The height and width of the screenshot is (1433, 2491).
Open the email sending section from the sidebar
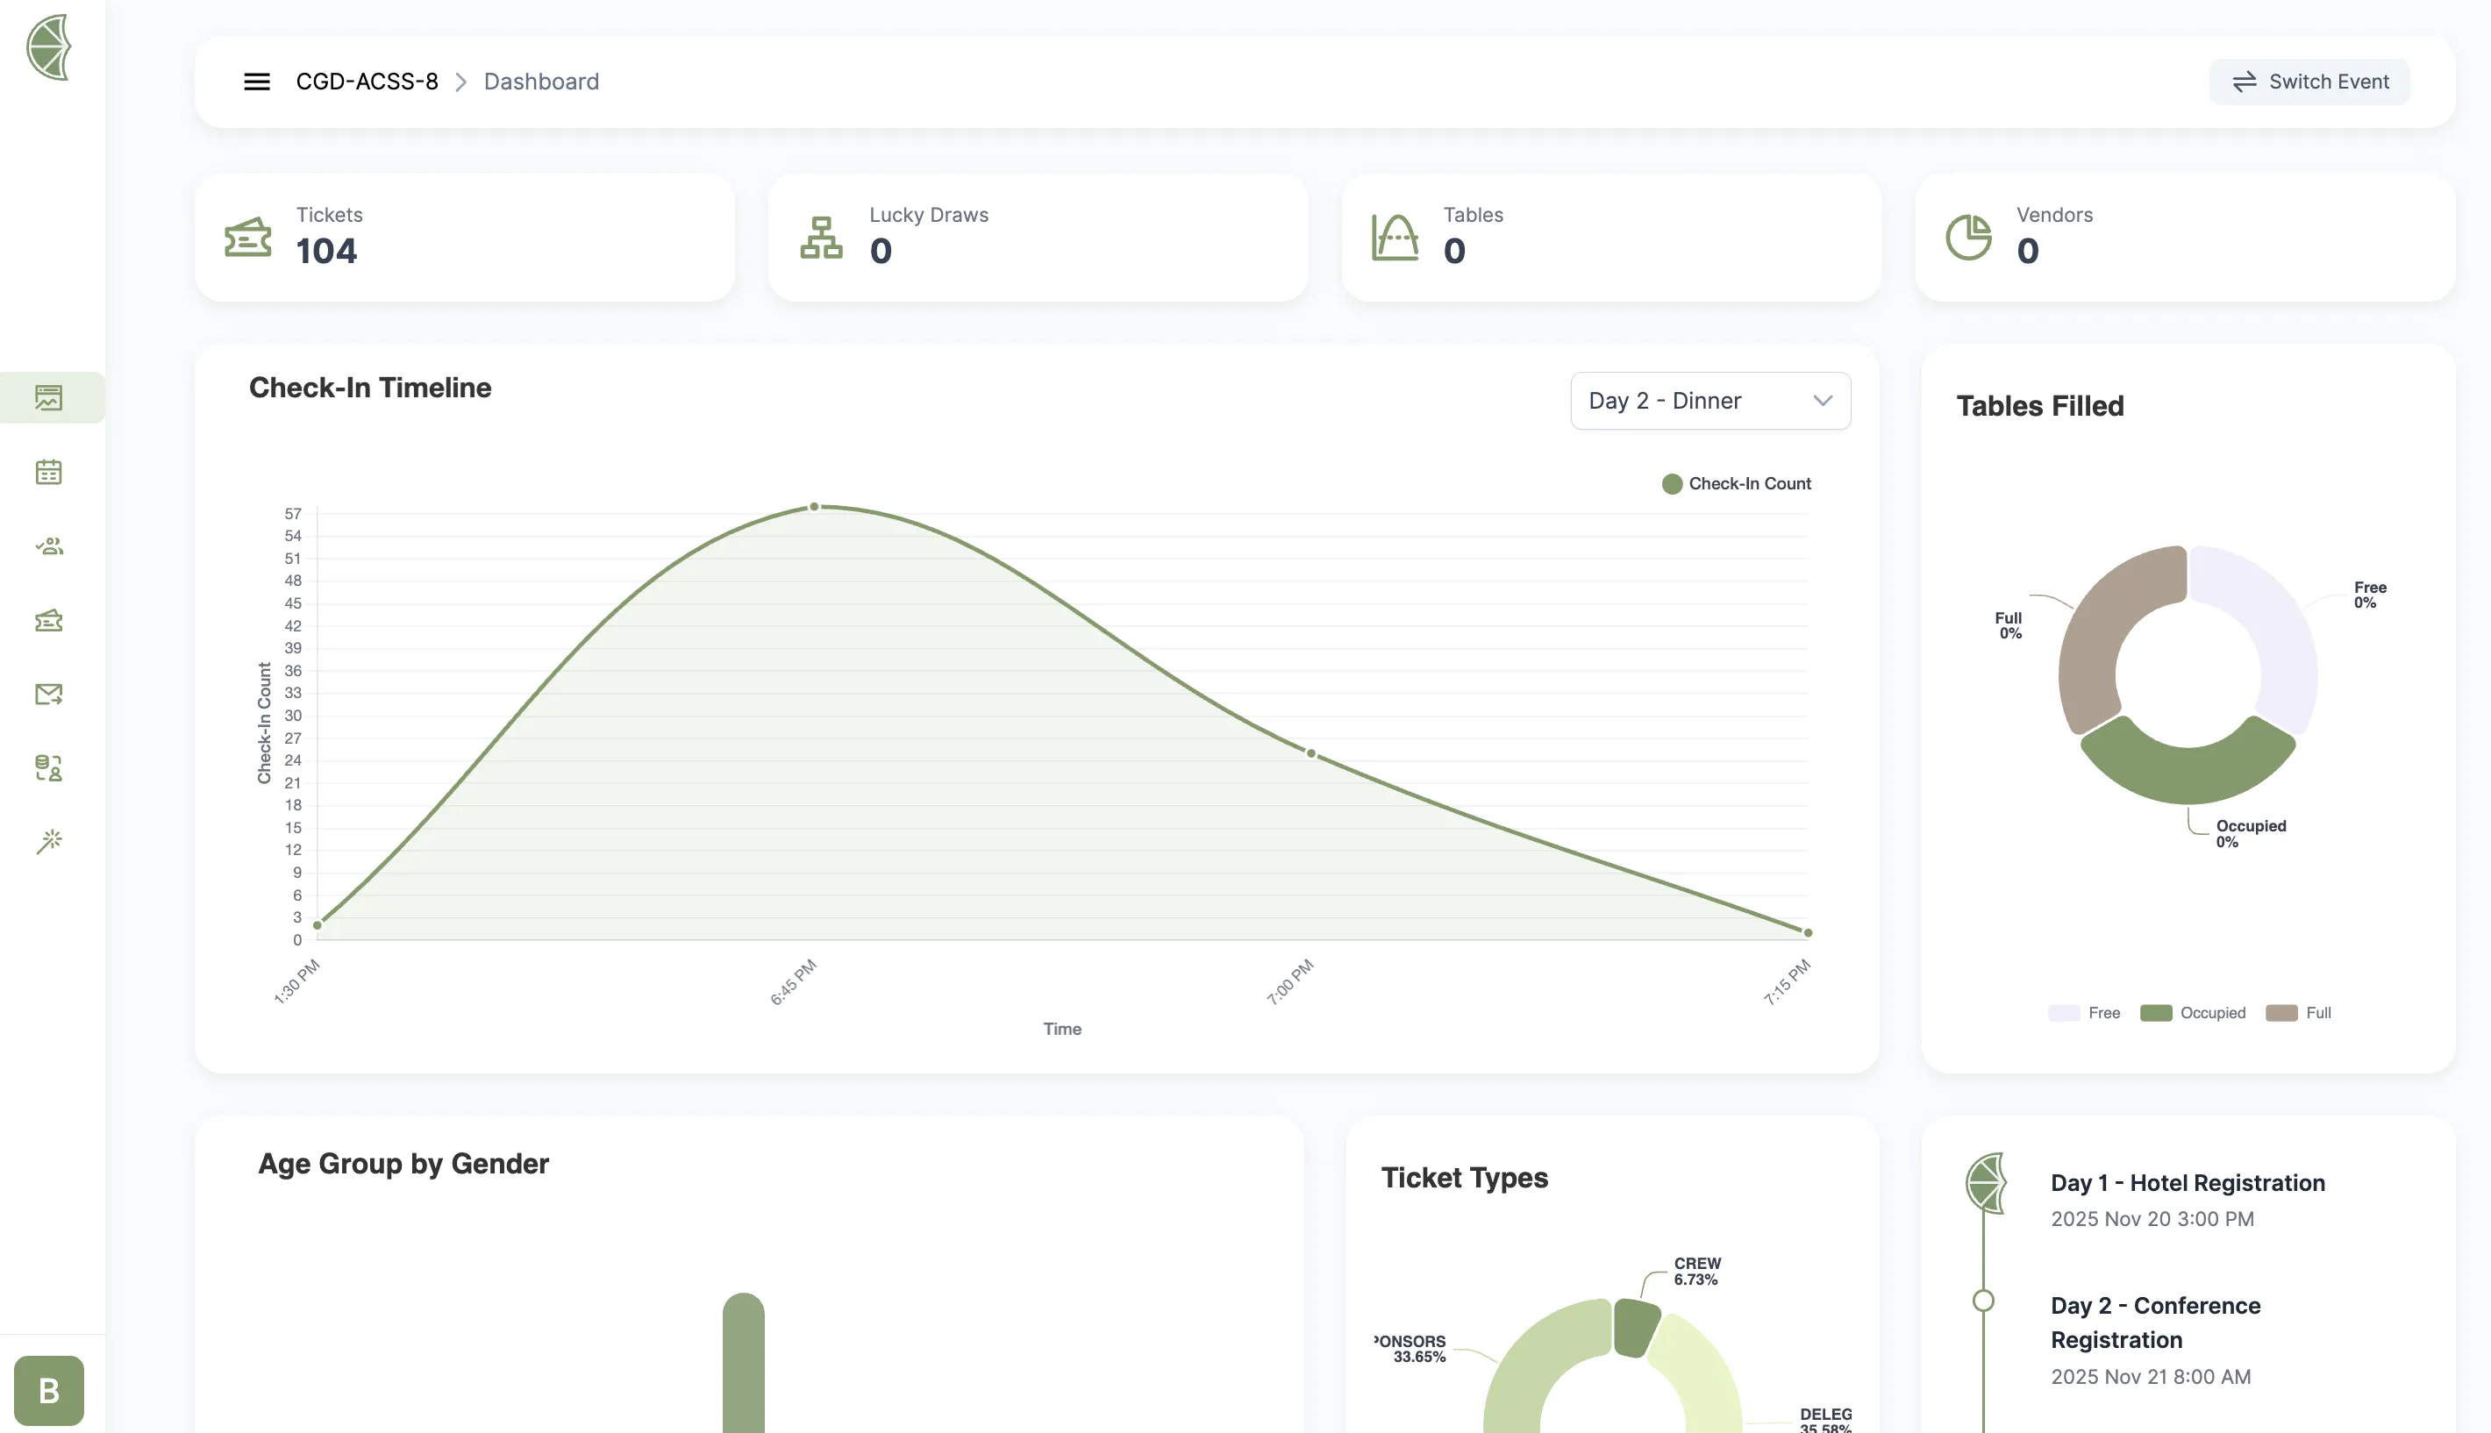[49, 694]
